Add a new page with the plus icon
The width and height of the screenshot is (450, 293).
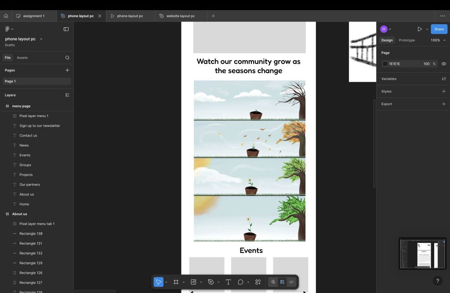[67, 70]
